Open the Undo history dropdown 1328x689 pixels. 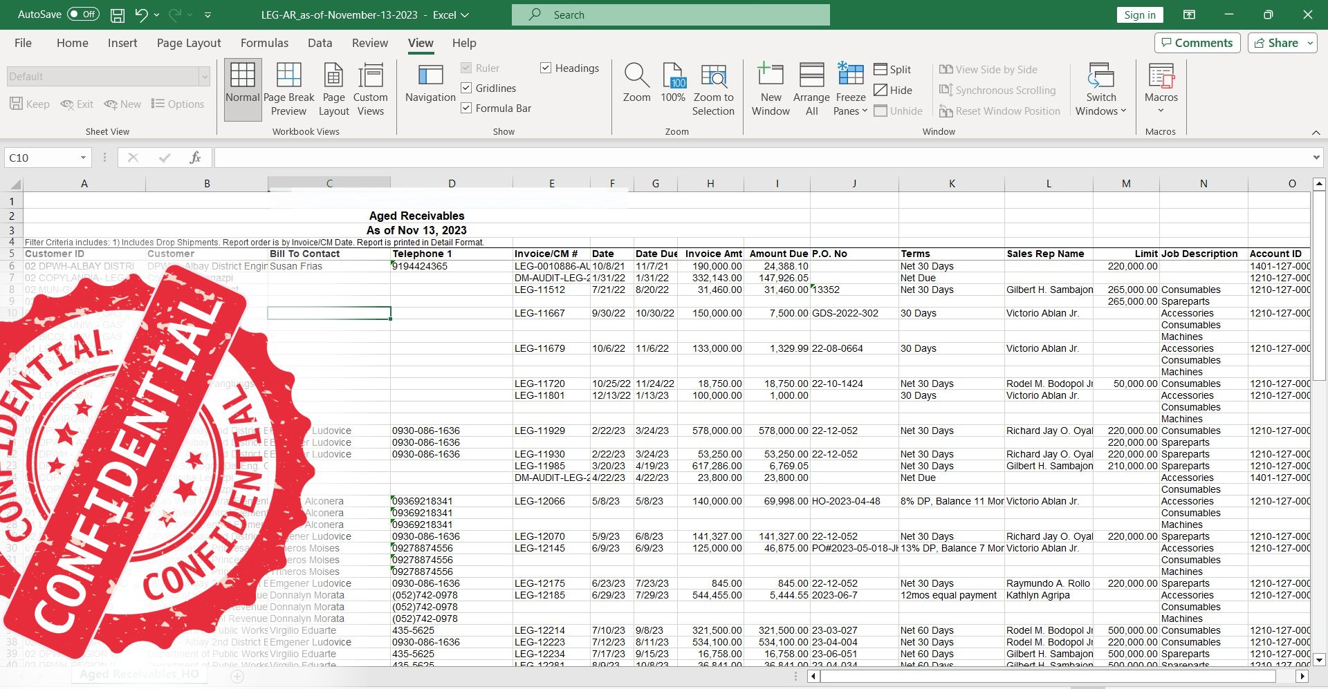[x=157, y=15]
